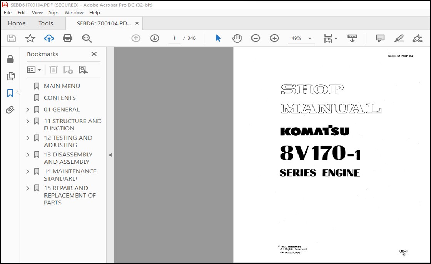Expand 12 TESTING AND ADJUSTING bookmark
The height and width of the screenshot is (264, 431).
click(x=27, y=138)
